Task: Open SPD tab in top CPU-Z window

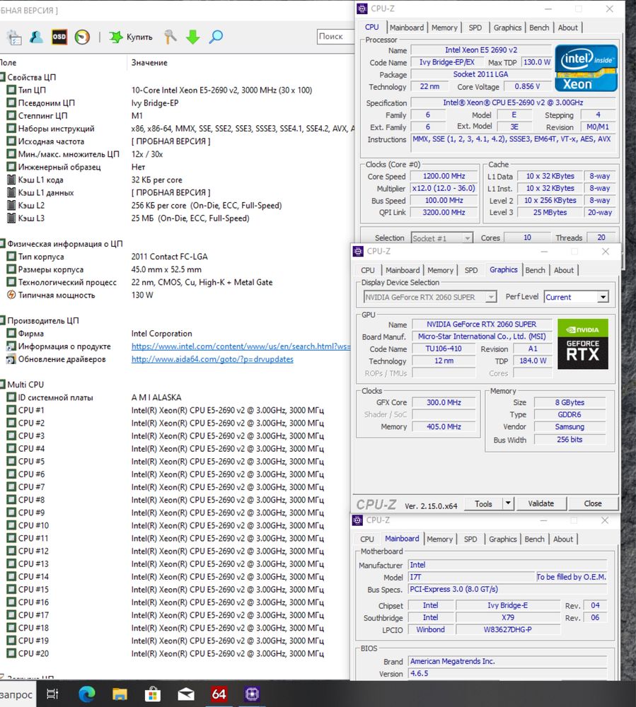Action: (x=475, y=28)
